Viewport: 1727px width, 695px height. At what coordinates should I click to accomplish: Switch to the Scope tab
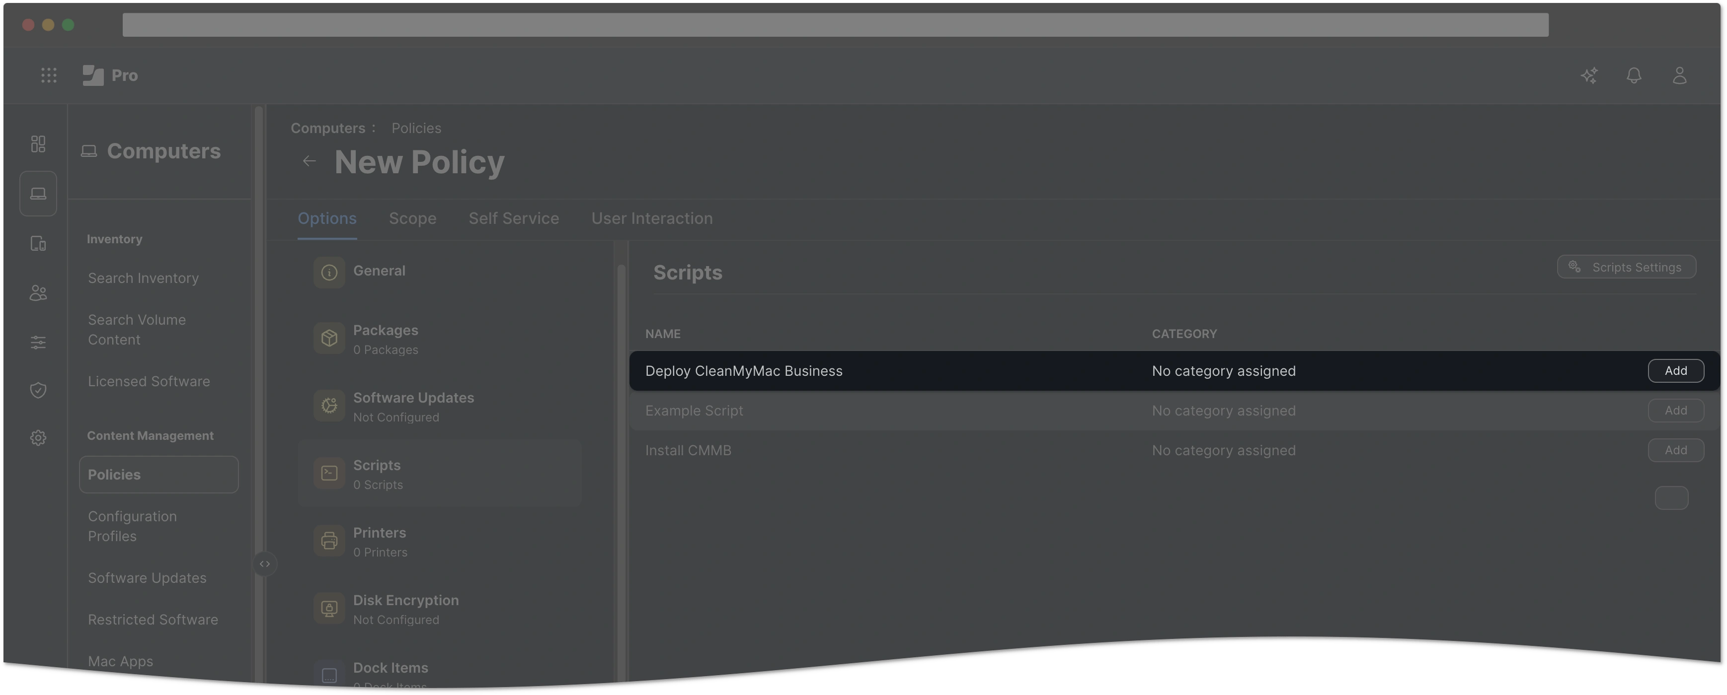tap(412, 218)
